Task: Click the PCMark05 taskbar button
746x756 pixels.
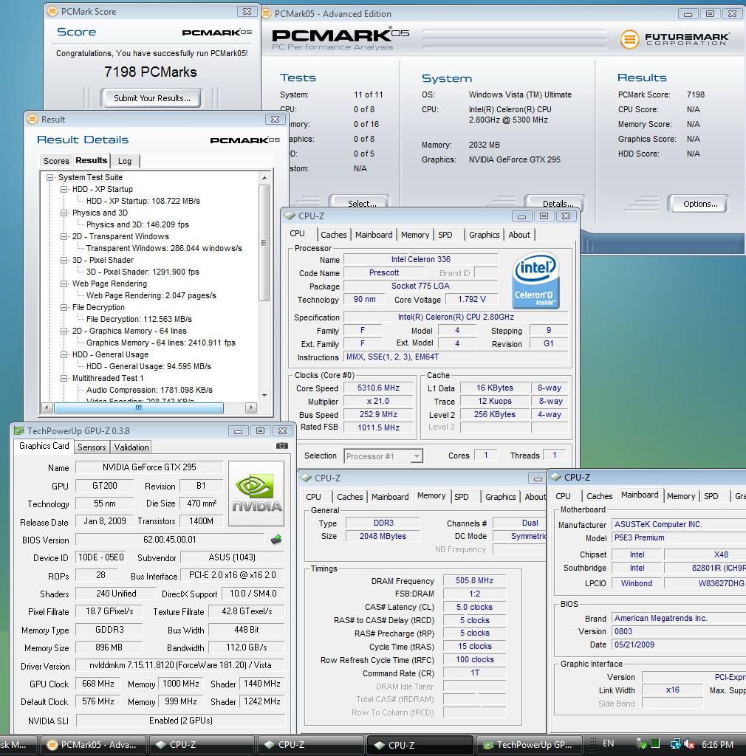Action: click(92, 745)
